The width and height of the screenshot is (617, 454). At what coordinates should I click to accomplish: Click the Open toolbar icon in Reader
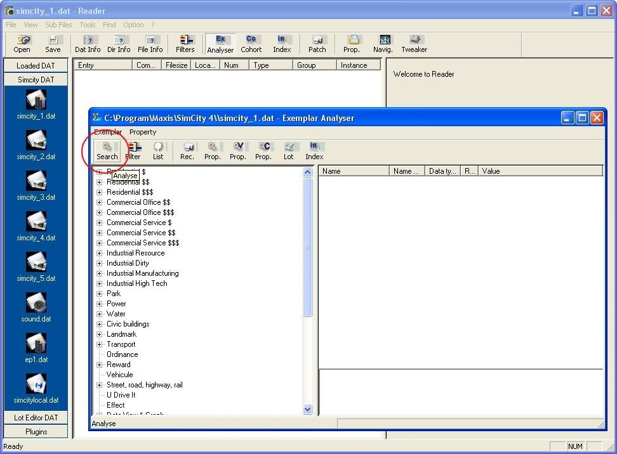(22, 44)
